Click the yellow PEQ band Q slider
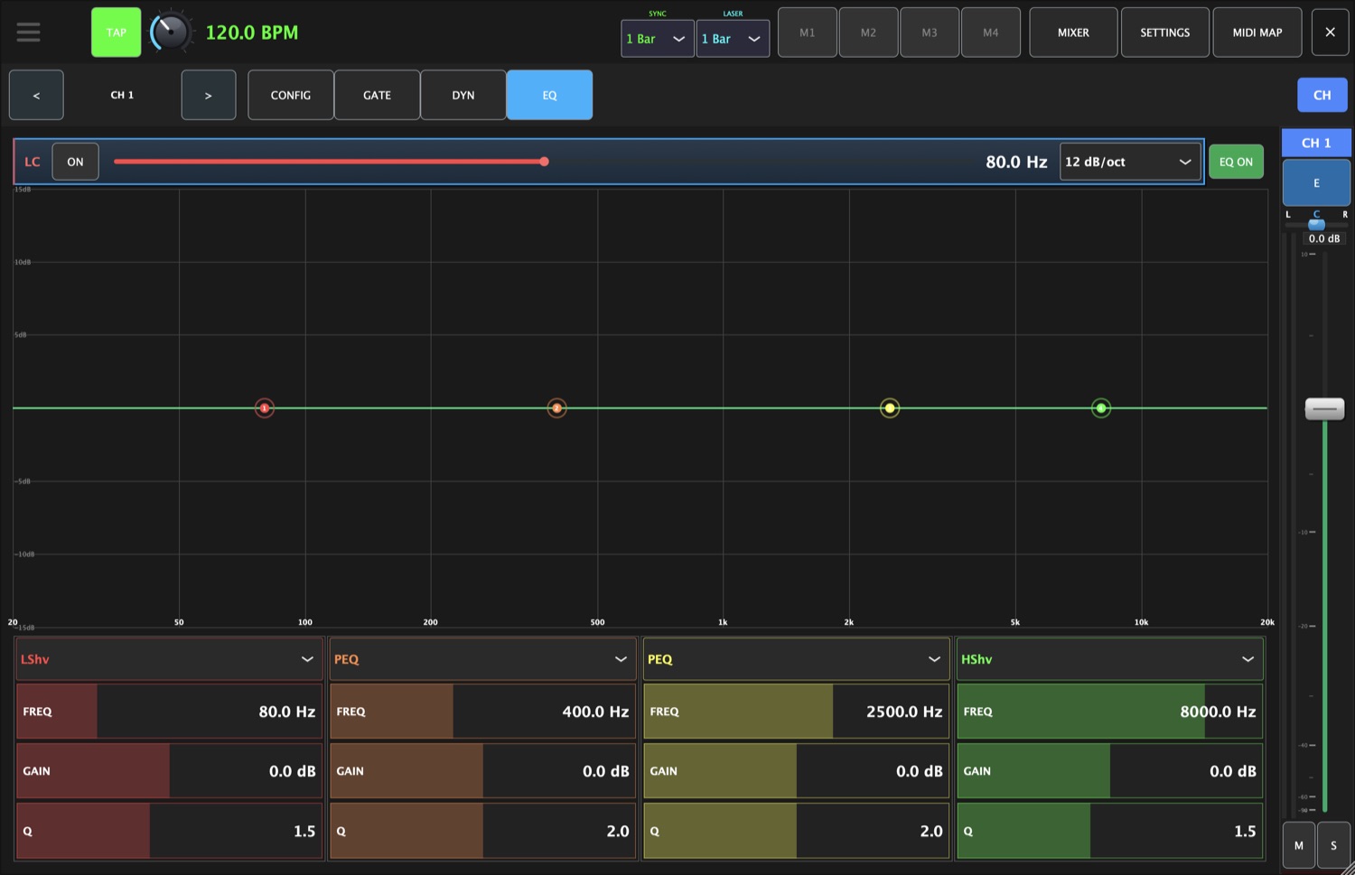1355x875 pixels. coord(796,831)
